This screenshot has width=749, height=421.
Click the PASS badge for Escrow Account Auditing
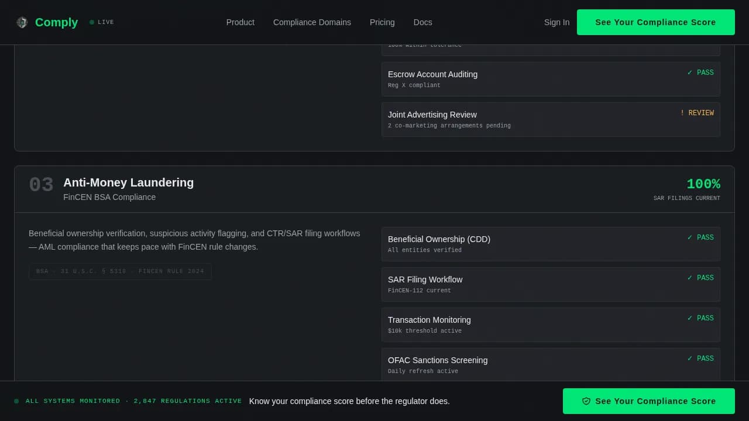coord(700,73)
